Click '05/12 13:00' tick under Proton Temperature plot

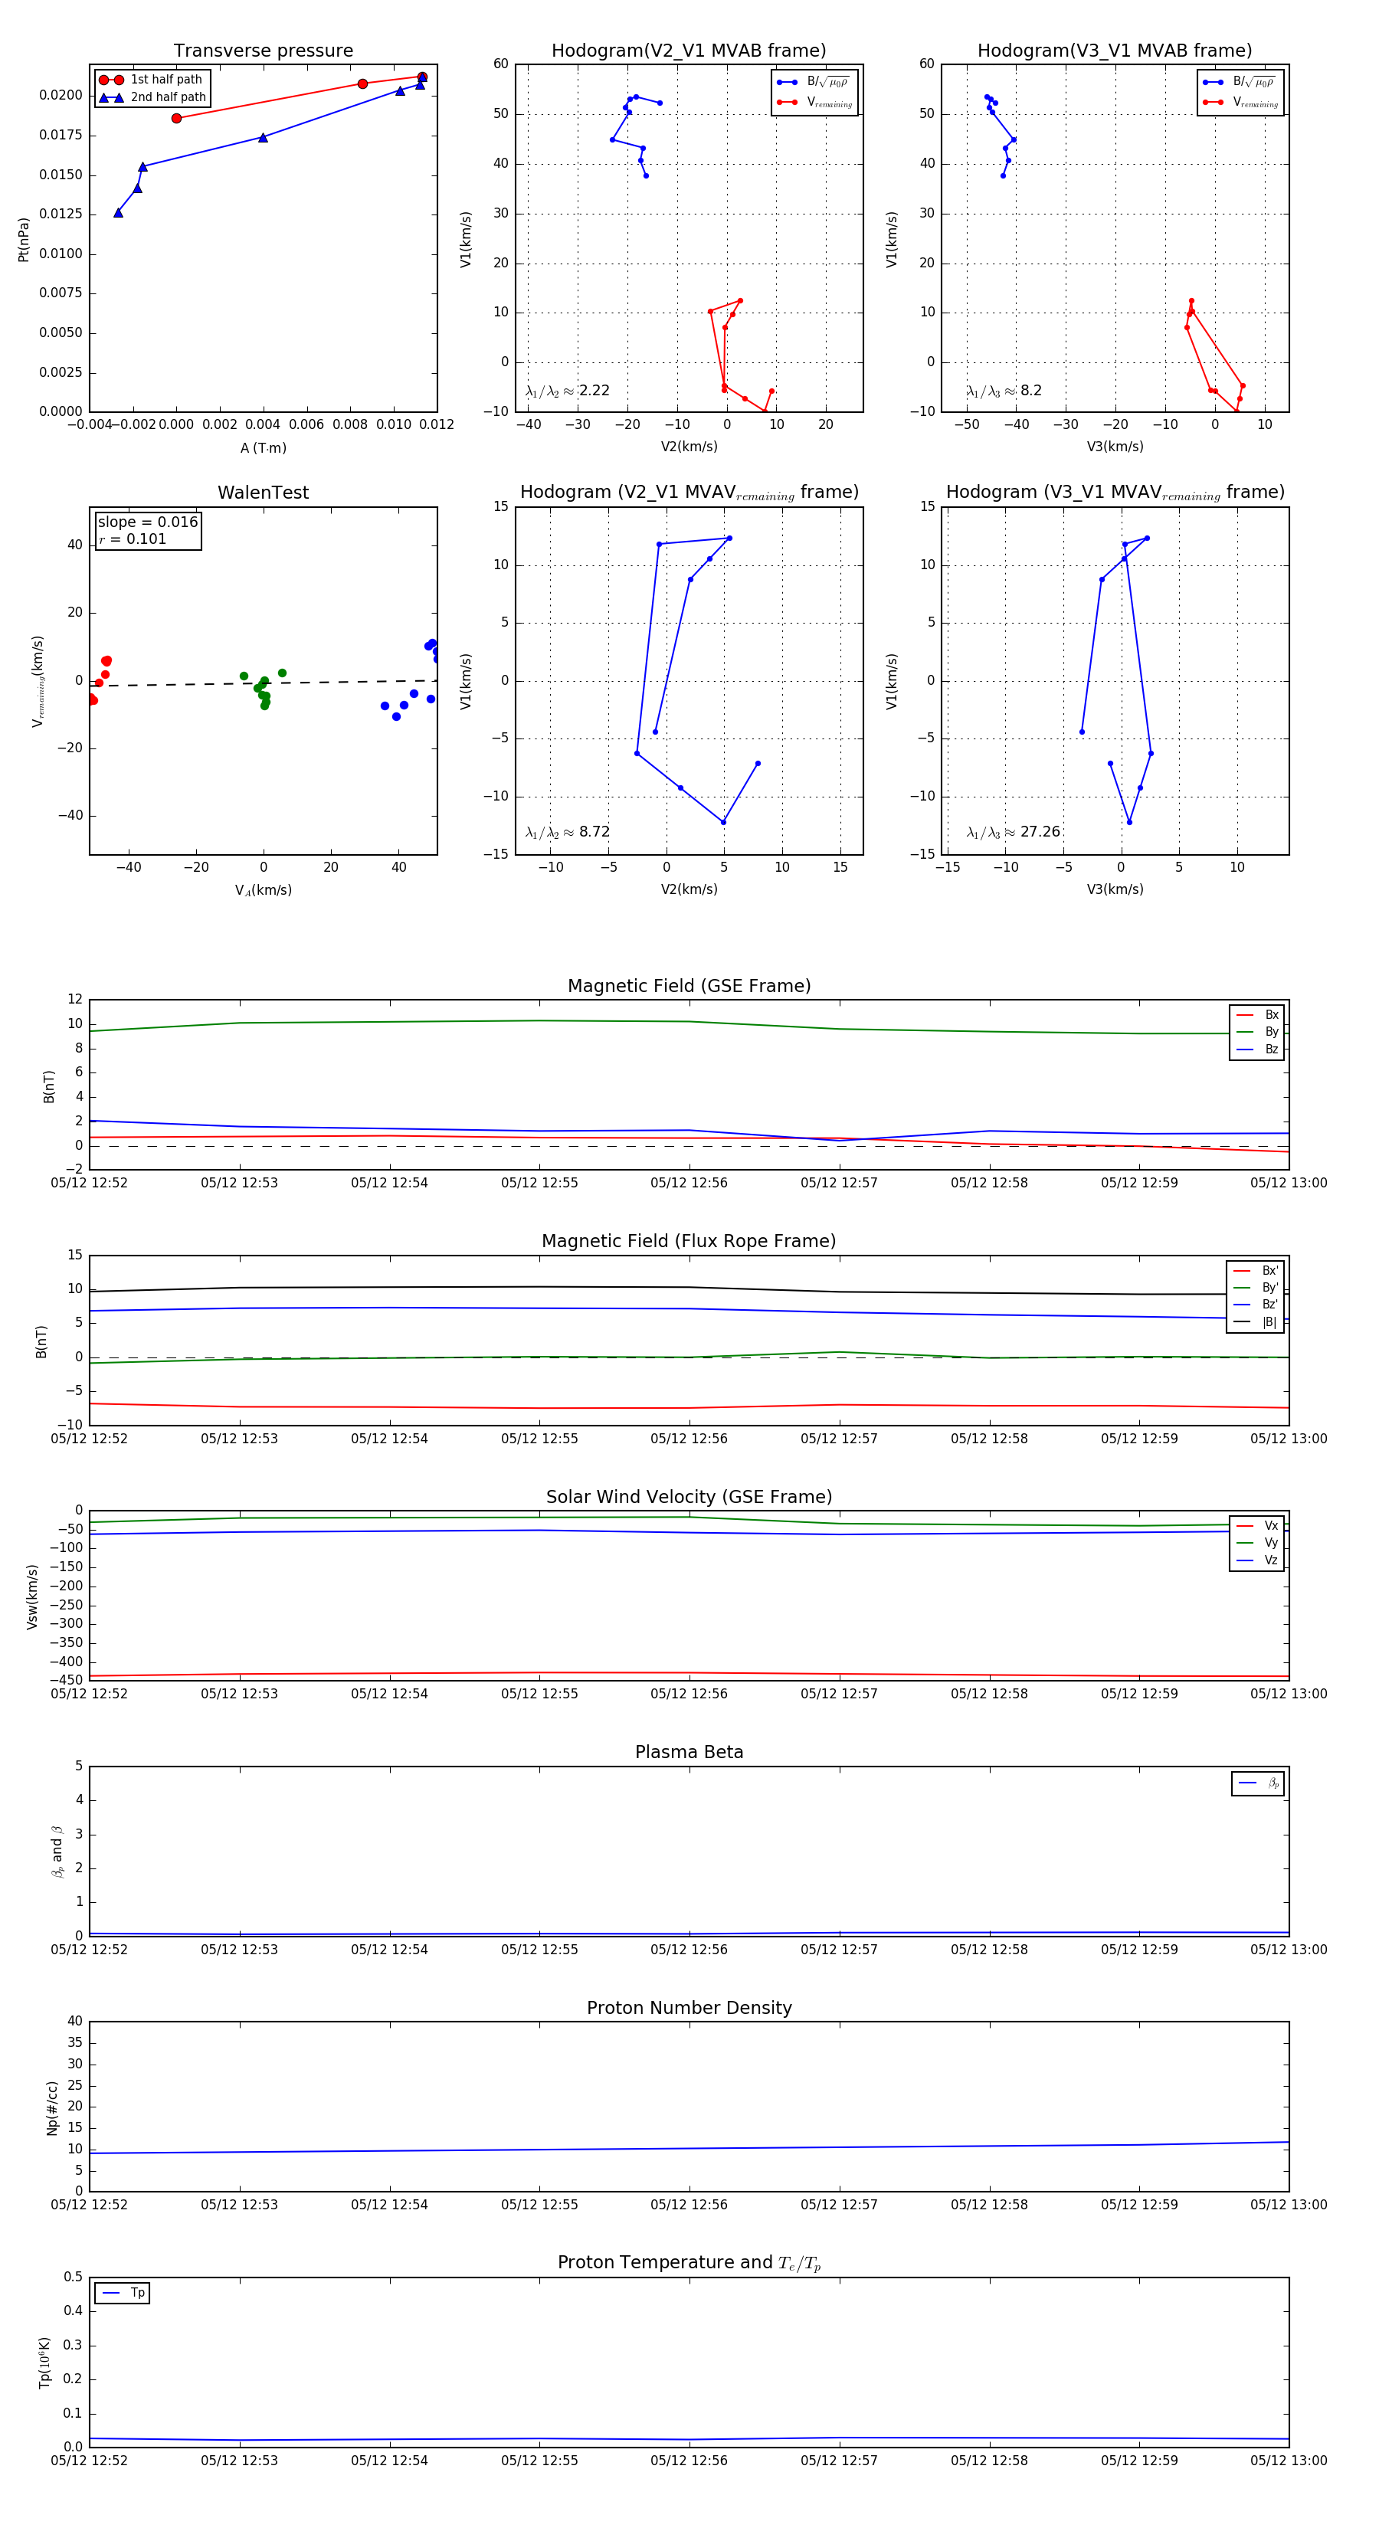[x=1289, y=2461]
